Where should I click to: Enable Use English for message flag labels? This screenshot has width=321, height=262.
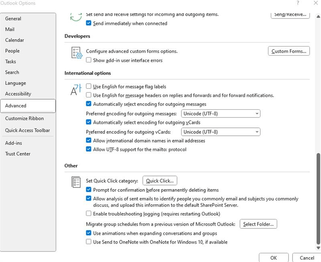[x=89, y=86]
